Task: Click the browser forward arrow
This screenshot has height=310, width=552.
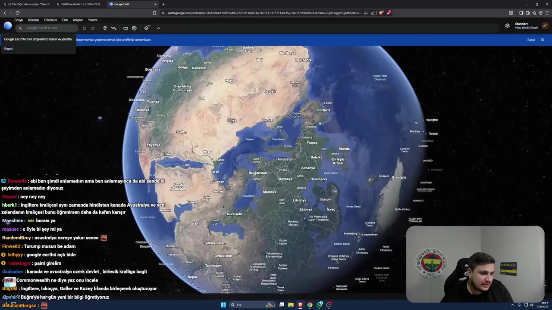Action: (11, 13)
